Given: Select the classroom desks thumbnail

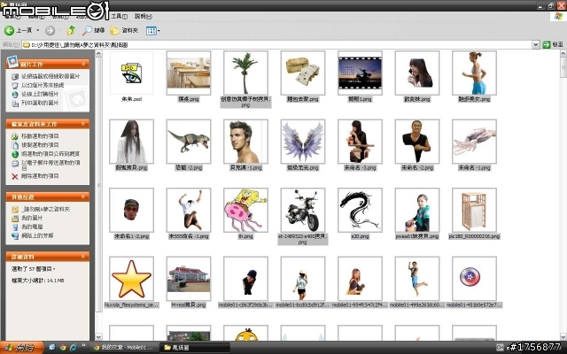Looking at the screenshot, I should tap(189, 73).
